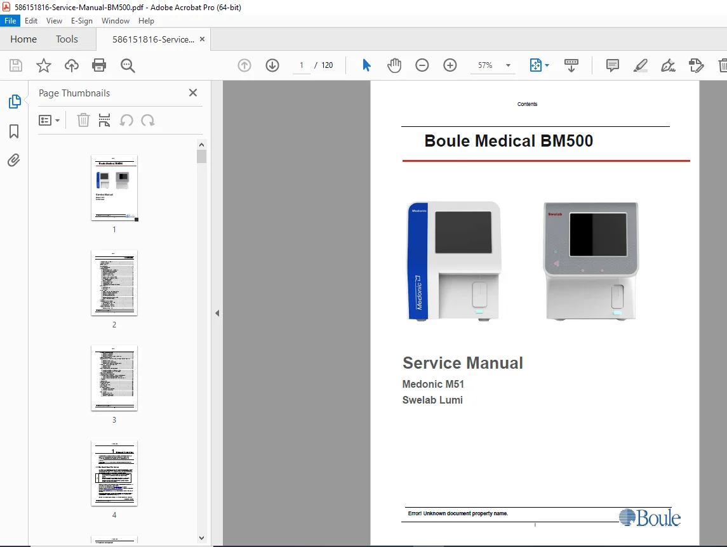Expand the fit page options arrow

tap(547, 65)
